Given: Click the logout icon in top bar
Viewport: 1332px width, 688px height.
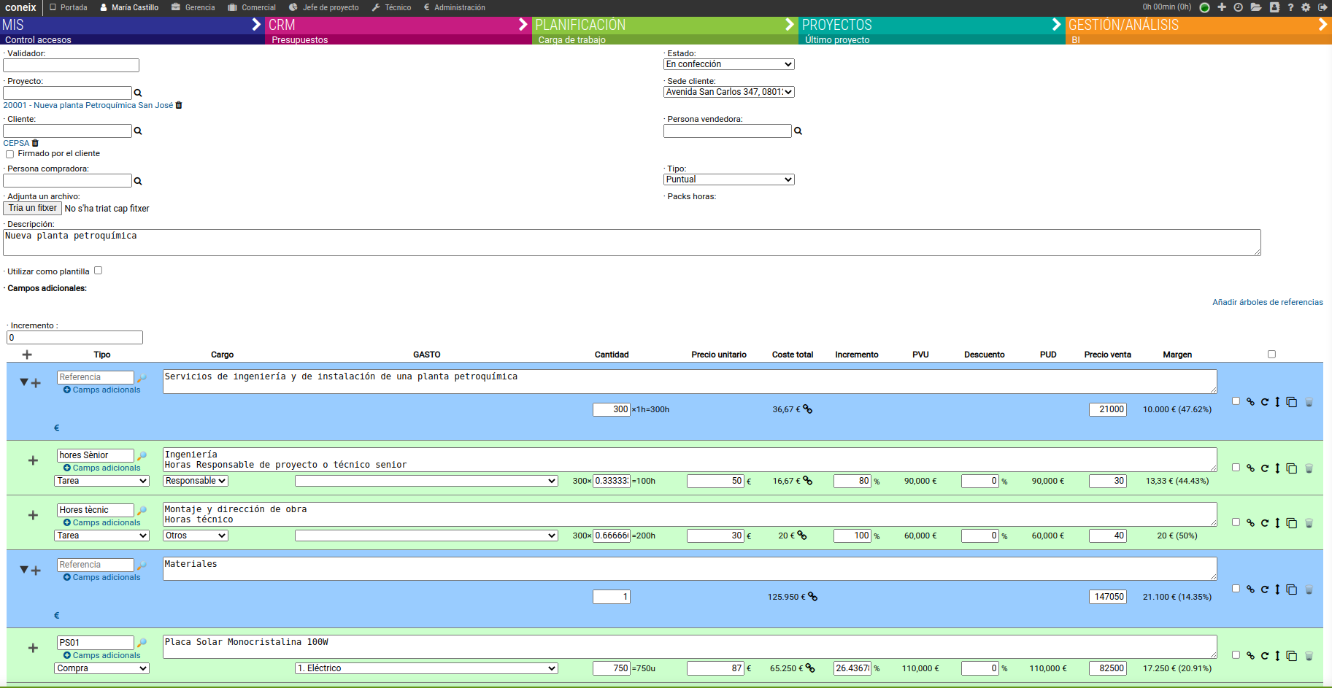Looking at the screenshot, I should tap(1323, 7).
